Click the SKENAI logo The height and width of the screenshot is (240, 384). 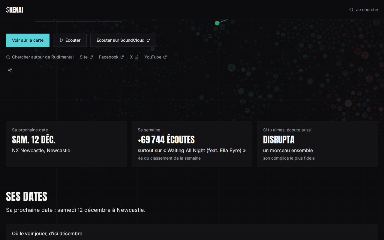[x=15, y=10]
